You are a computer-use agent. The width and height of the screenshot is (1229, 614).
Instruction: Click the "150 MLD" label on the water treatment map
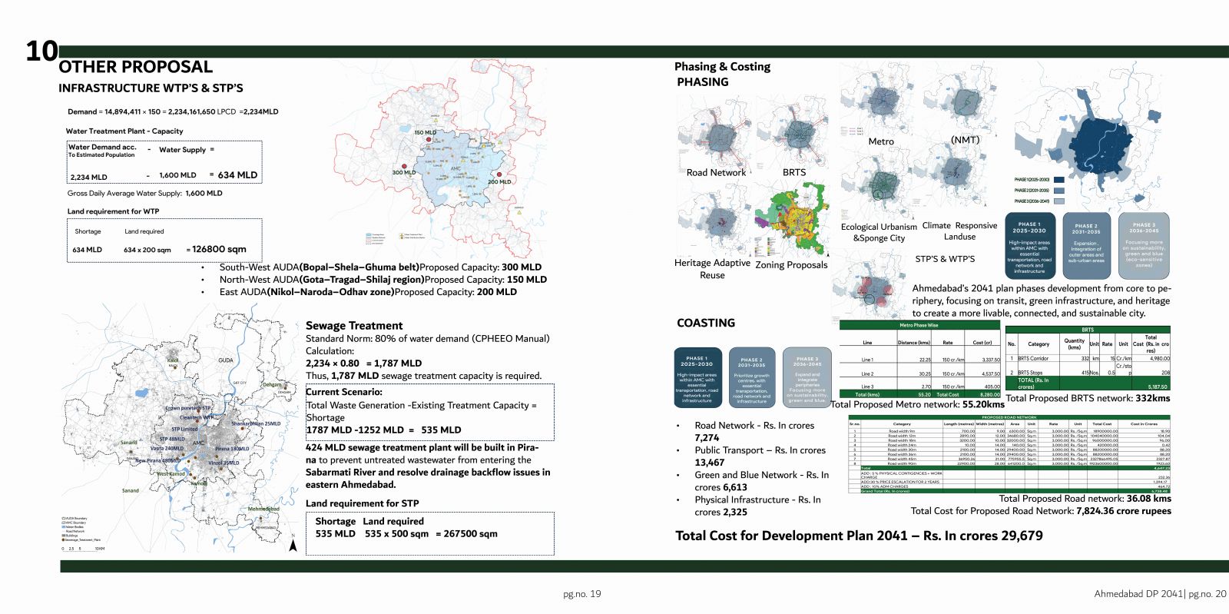(x=425, y=132)
